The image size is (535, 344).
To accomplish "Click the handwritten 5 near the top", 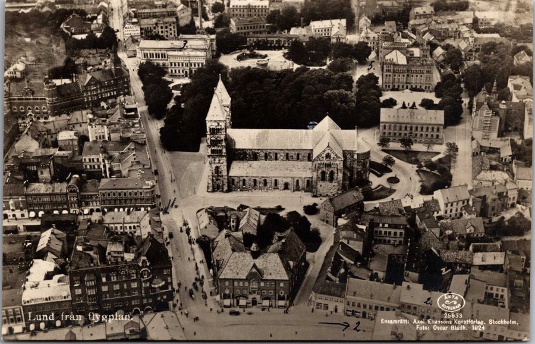I will click(x=371, y=65).
